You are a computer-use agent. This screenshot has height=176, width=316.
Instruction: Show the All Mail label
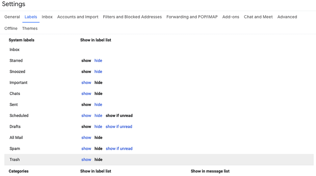pos(86,138)
